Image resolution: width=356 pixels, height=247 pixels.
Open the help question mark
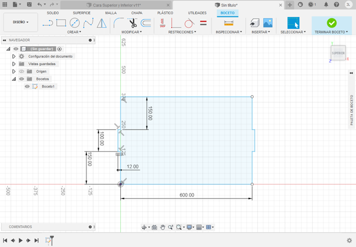(337, 5)
